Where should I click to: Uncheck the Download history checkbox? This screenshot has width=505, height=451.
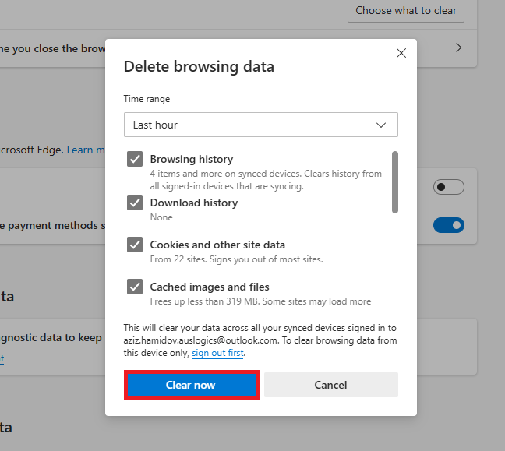[x=135, y=203]
